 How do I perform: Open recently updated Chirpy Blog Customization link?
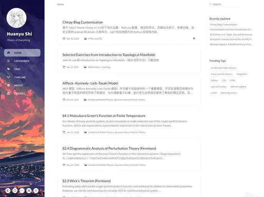224,25
